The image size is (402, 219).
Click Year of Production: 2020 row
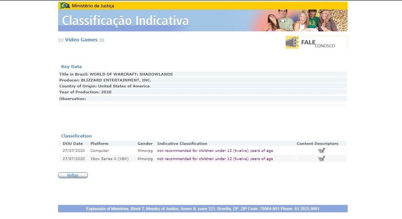coord(203,92)
